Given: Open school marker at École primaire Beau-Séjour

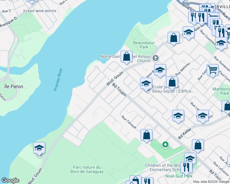Looking at the screenshot, I should point(146,85).
